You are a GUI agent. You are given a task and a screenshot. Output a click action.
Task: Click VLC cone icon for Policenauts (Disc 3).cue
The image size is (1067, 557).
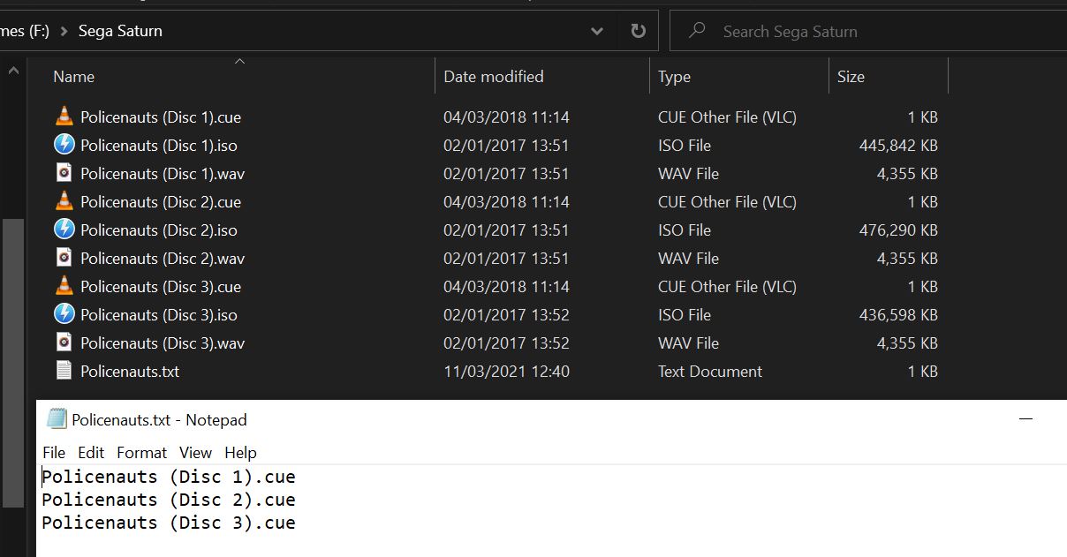click(x=64, y=286)
